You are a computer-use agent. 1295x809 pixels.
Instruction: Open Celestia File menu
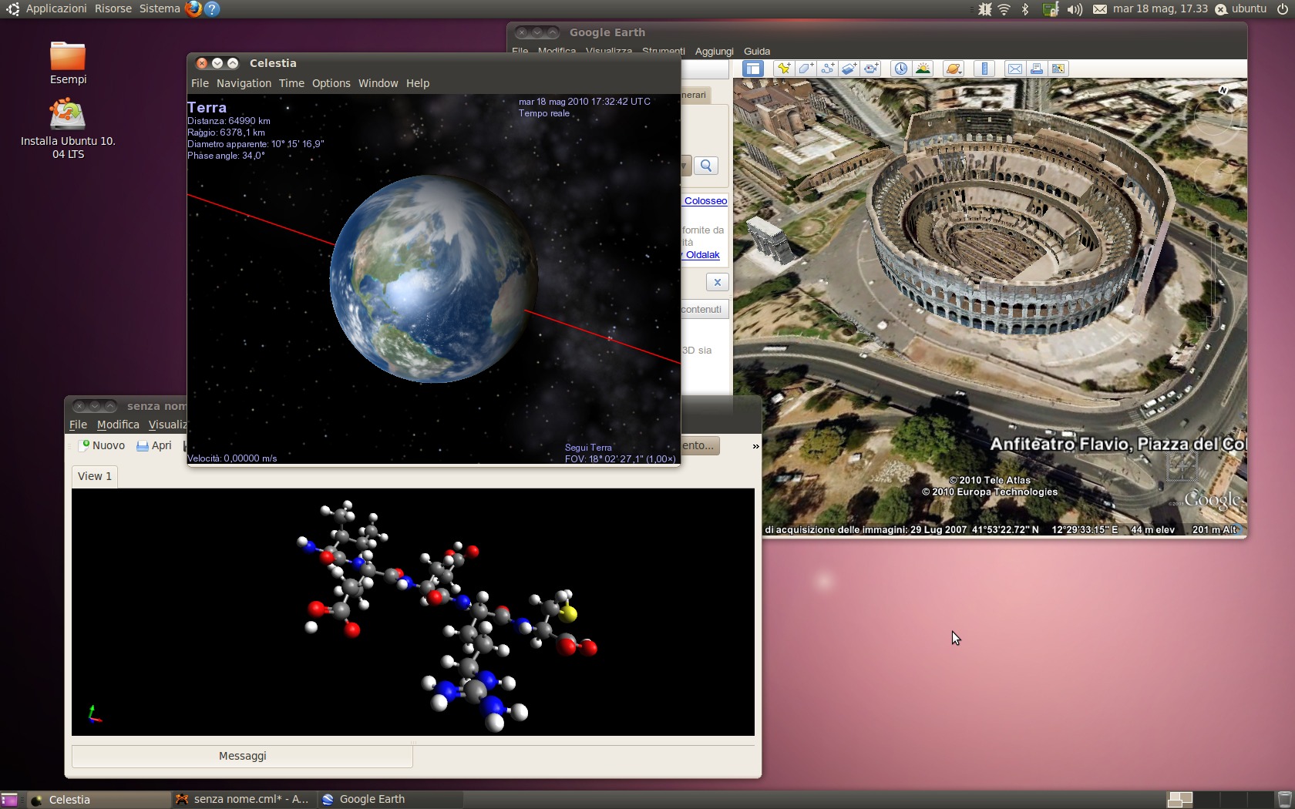coord(200,83)
